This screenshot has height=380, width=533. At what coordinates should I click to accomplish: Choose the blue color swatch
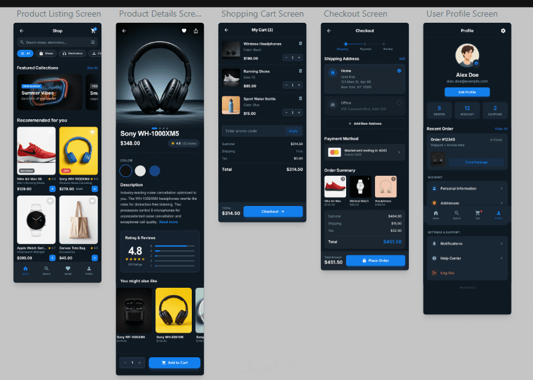155,170
